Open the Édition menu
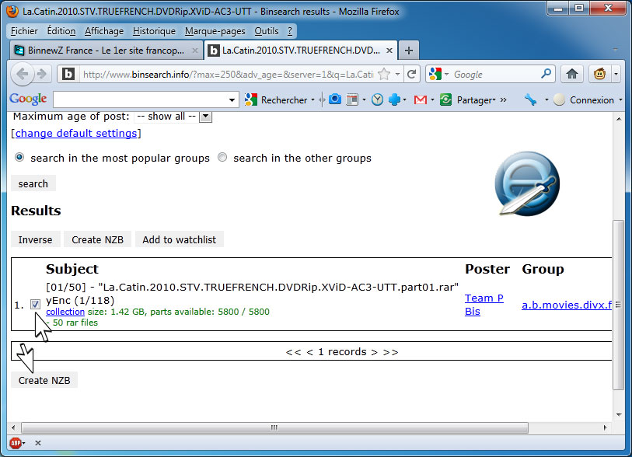 [61, 31]
